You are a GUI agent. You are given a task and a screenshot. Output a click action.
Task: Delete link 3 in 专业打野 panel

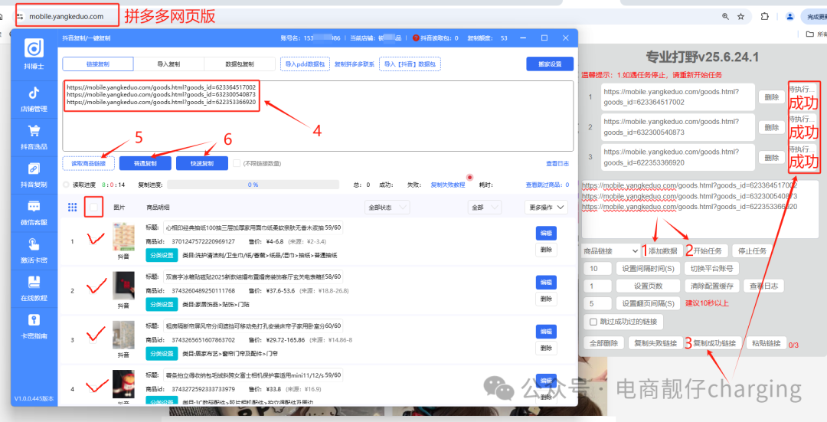click(772, 157)
